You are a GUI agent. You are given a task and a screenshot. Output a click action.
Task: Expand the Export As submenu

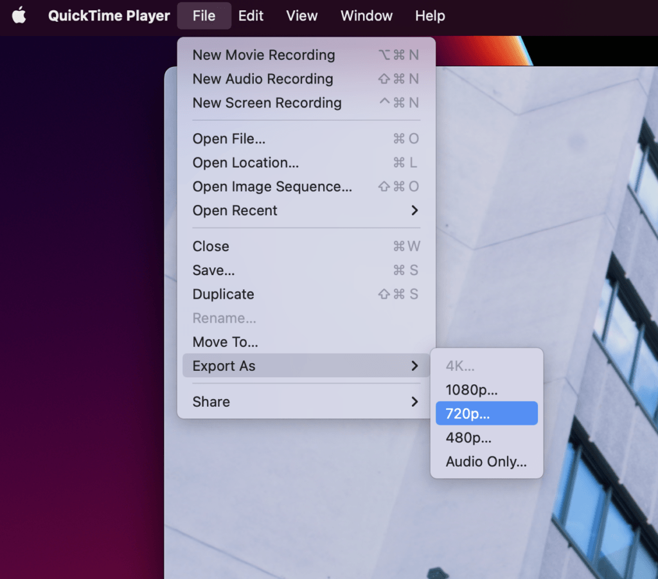pyautogui.click(x=306, y=366)
